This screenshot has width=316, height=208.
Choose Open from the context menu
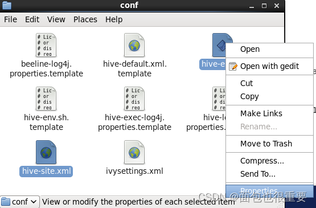[270, 49]
